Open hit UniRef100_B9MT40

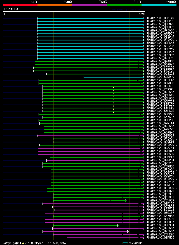161,18
